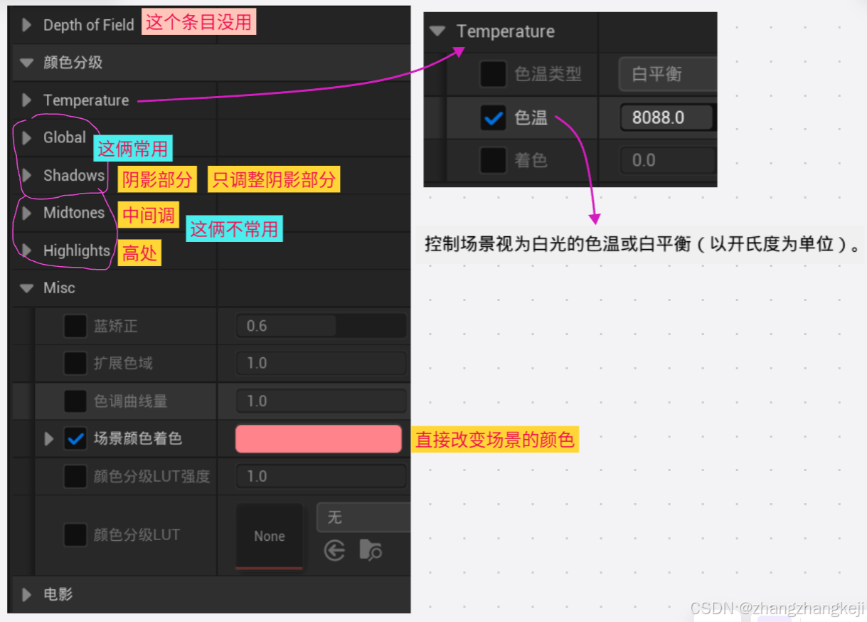This screenshot has height=622, width=867.
Task: Collapse the Misc section
Action: 26,288
